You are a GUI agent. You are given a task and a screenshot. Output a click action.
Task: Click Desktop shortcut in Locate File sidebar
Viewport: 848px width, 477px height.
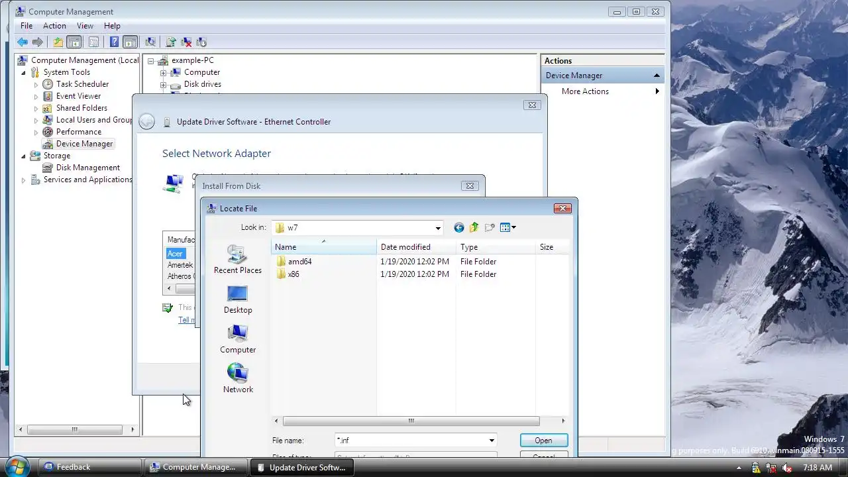coord(238,299)
